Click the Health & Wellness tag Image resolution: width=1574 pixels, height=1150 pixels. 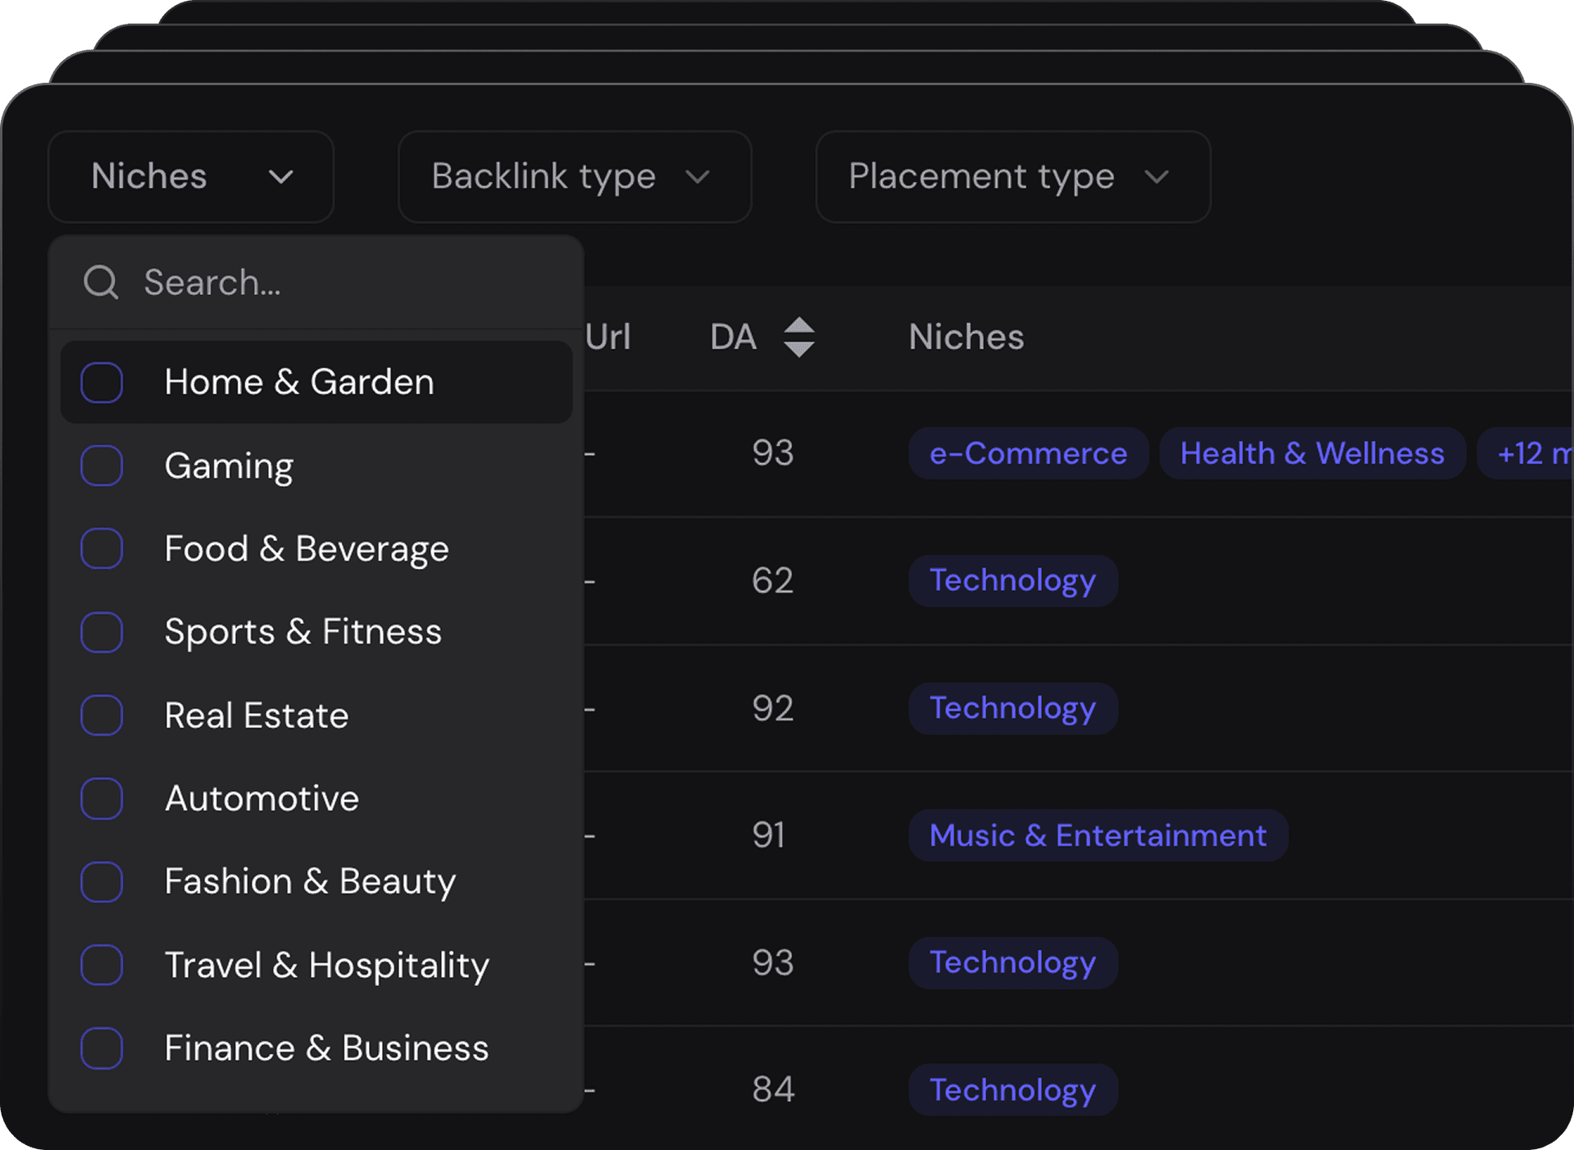(1312, 453)
